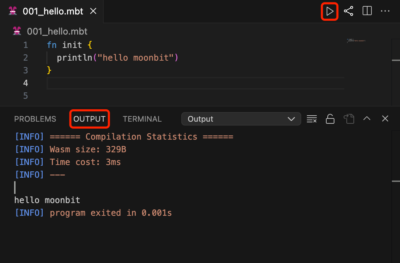Split the editor with layout icon
400x263 pixels.
pyautogui.click(x=367, y=11)
